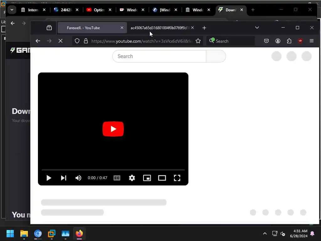Open the Extensions puzzle icon
Image resolution: width=321 pixels, height=241 pixels.
289,41
